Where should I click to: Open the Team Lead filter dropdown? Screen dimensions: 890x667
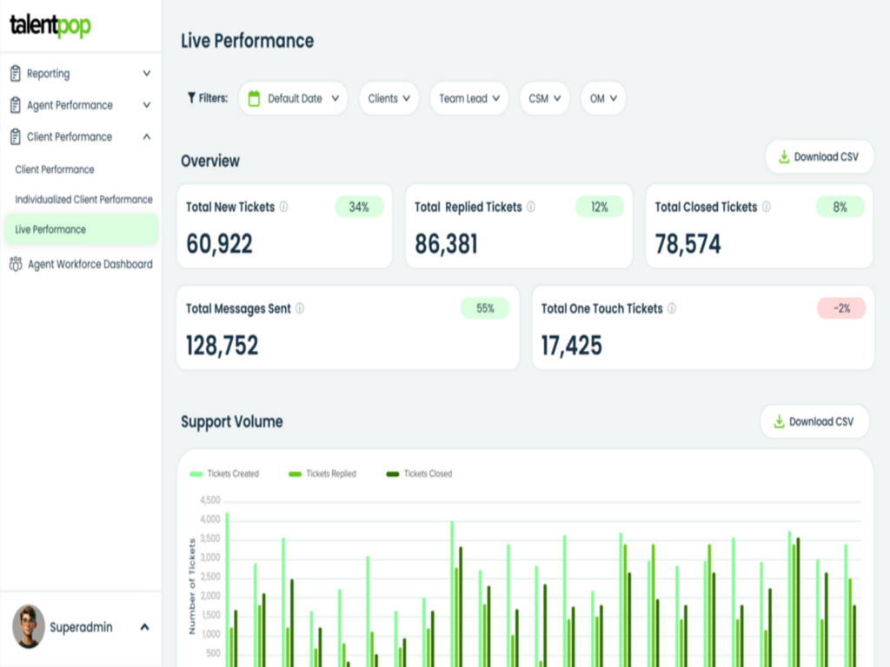(469, 98)
